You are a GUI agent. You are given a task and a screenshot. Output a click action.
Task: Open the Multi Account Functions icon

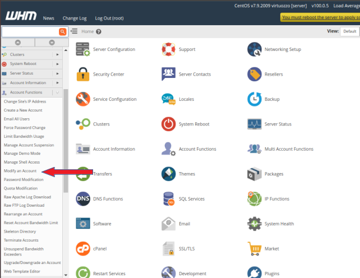255,149
